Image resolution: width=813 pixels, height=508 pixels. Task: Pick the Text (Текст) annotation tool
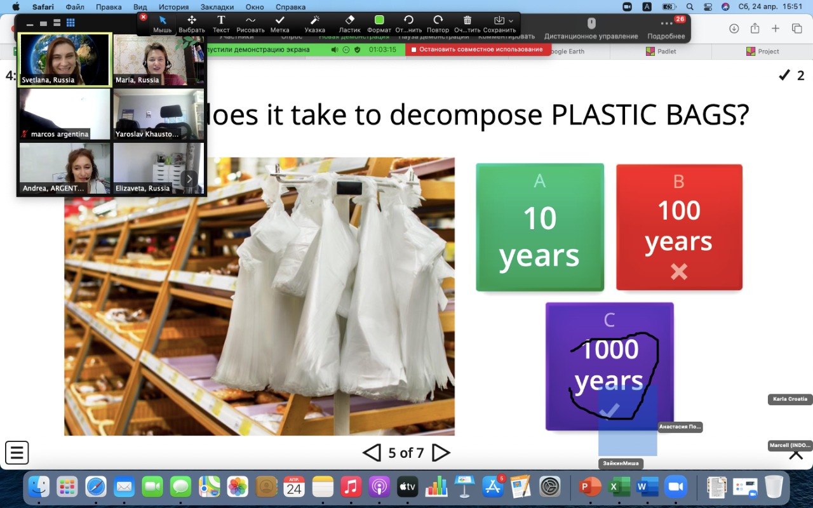click(x=221, y=24)
